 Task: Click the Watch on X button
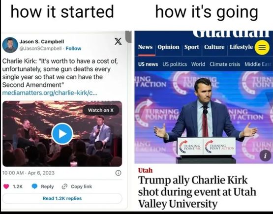click(x=101, y=110)
